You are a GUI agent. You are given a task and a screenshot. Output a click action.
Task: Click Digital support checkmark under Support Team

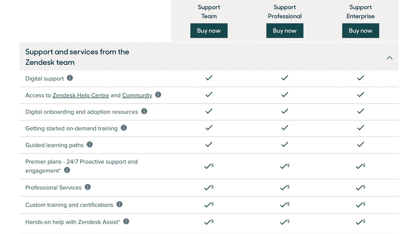(209, 78)
